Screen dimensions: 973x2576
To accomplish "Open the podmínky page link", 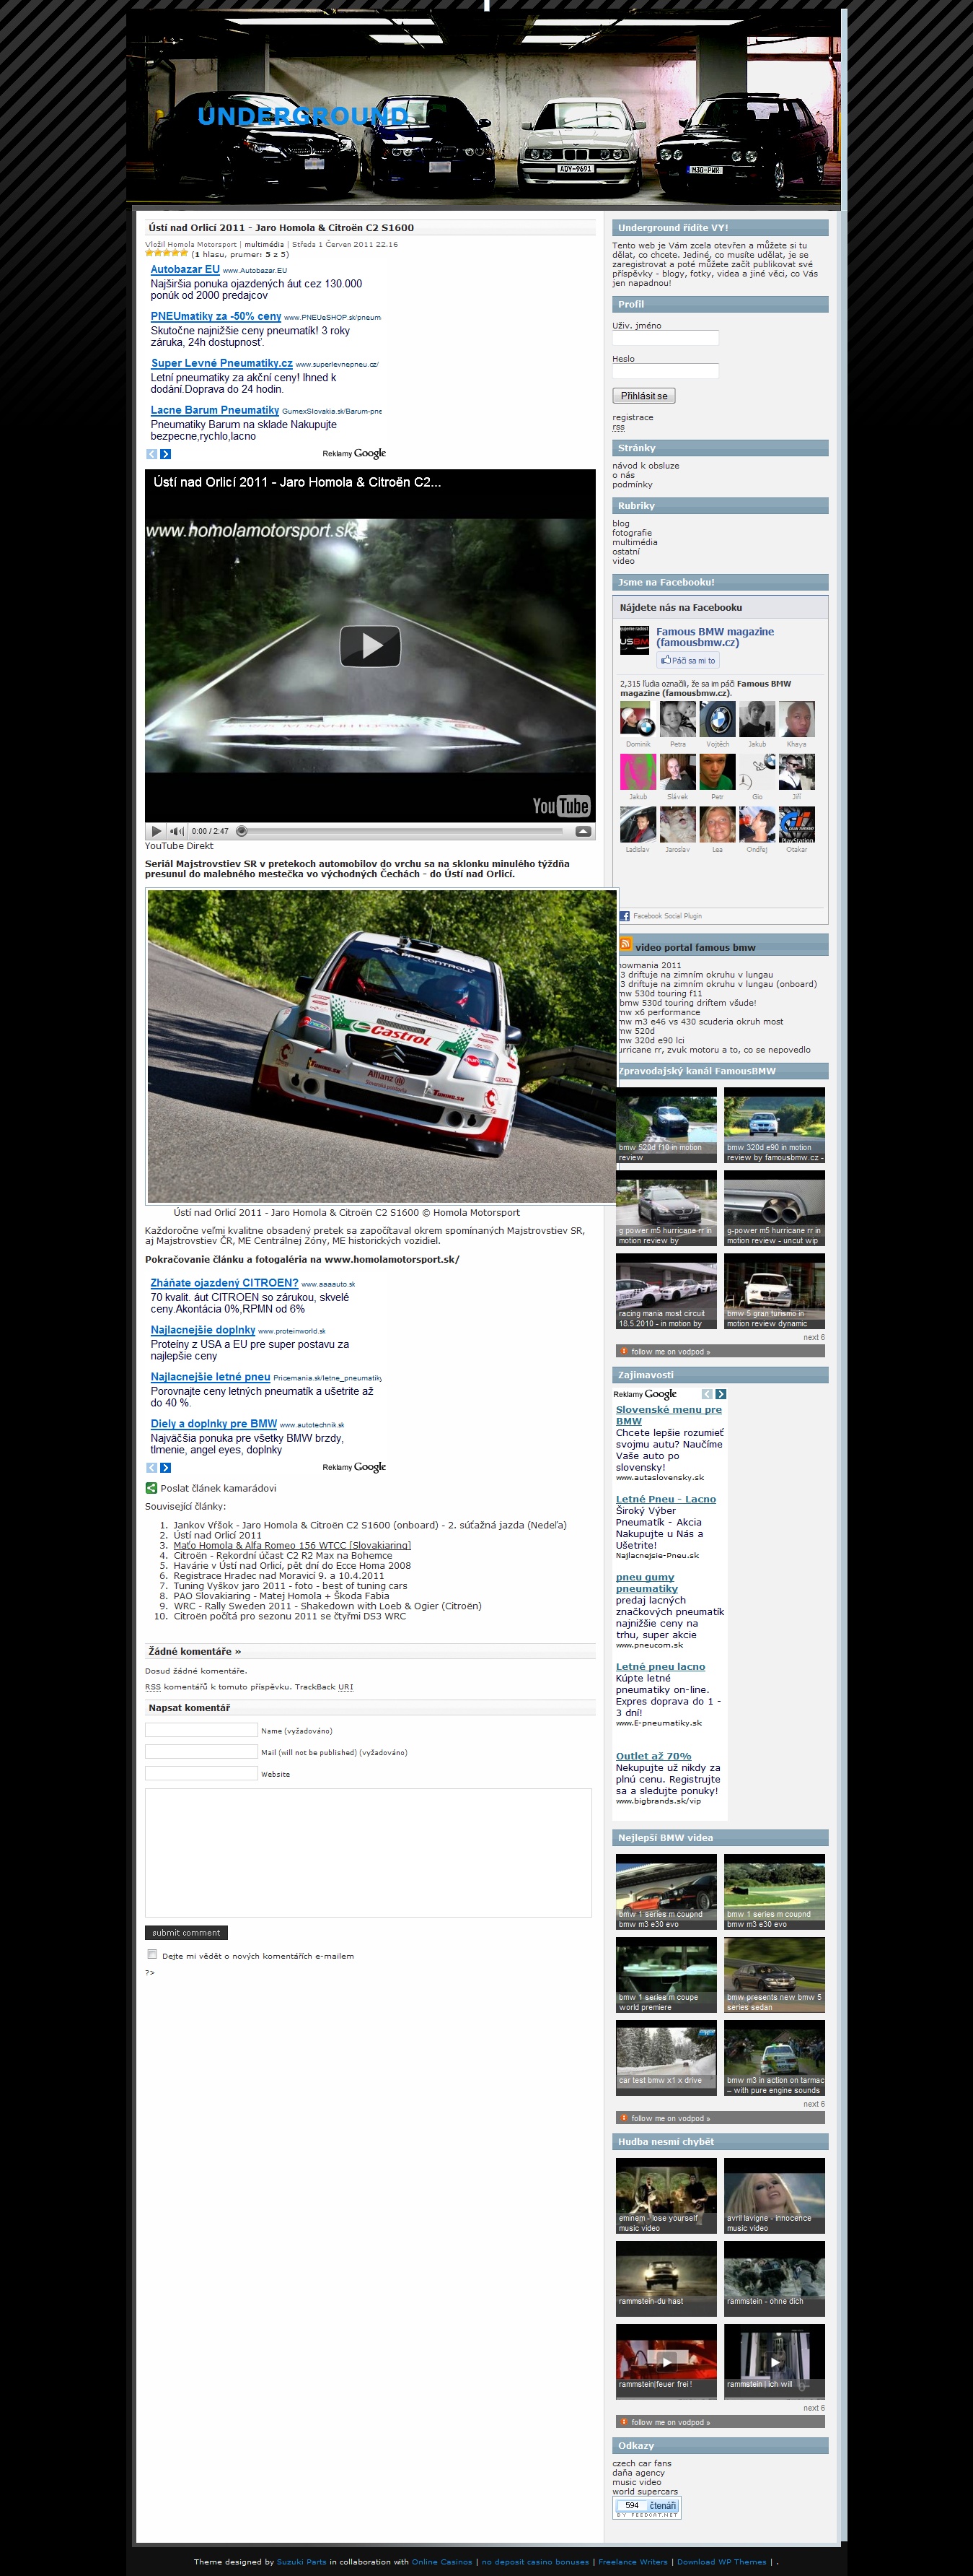I will (x=633, y=485).
